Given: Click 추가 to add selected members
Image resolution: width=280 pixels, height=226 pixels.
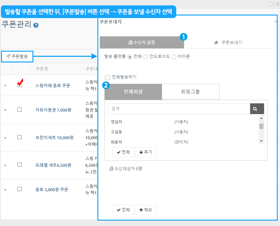Looking at the screenshot, I should click(x=146, y=152).
